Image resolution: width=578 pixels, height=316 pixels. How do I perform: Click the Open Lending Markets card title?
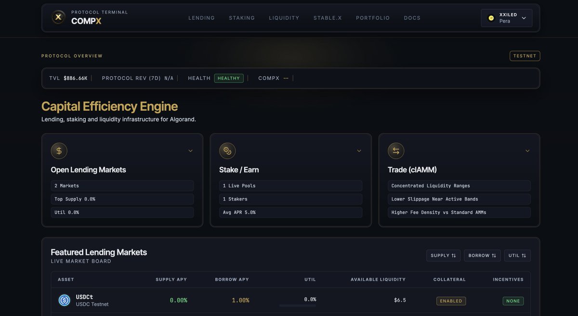point(88,170)
